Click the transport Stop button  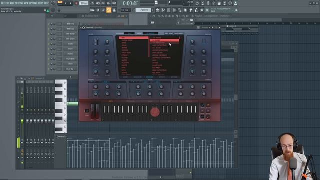click(70, 3)
